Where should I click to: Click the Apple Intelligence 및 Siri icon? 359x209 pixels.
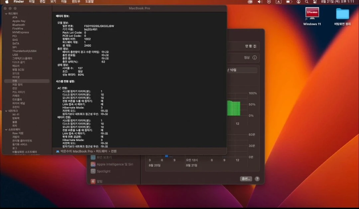point(93,164)
